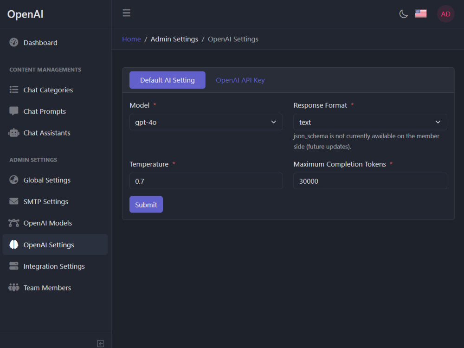This screenshot has height=348, width=464.
Task: Click the OpenAI Settings brain icon
Action: click(13, 245)
